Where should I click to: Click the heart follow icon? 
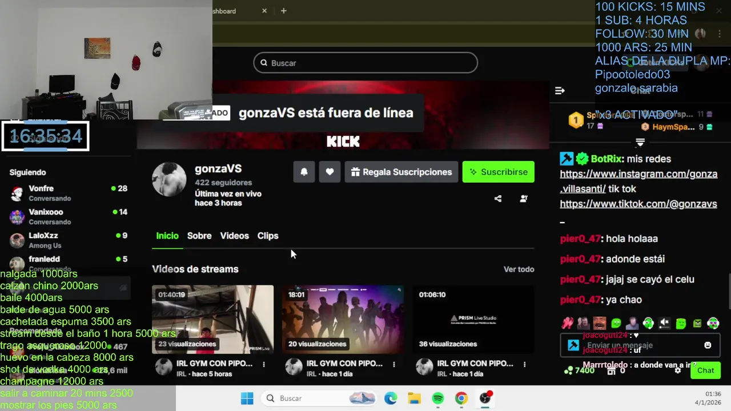coord(330,172)
